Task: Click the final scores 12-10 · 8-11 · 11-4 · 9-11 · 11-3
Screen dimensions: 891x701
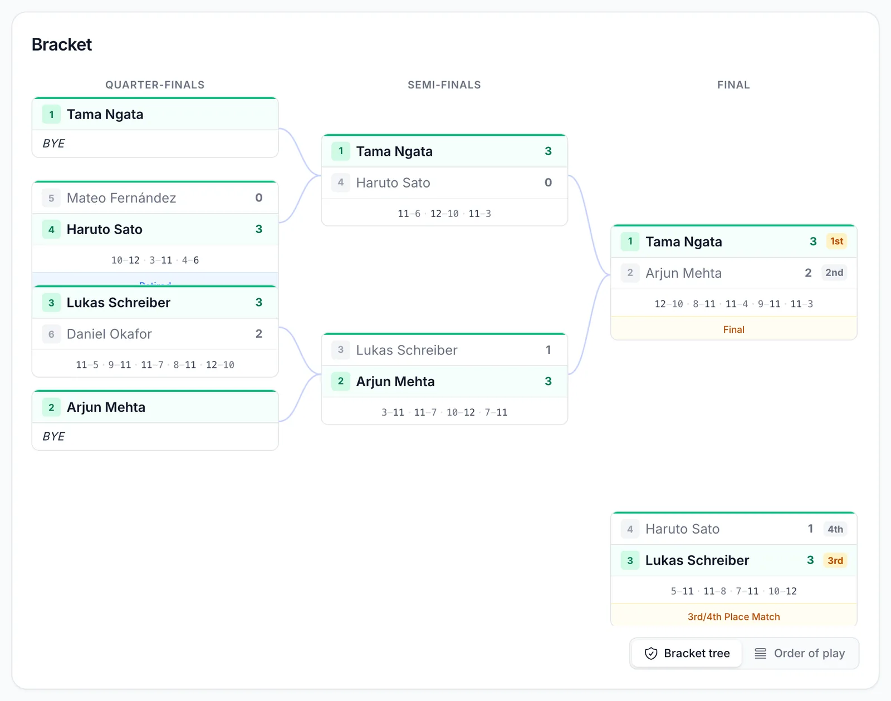Action: (x=734, y=303)
